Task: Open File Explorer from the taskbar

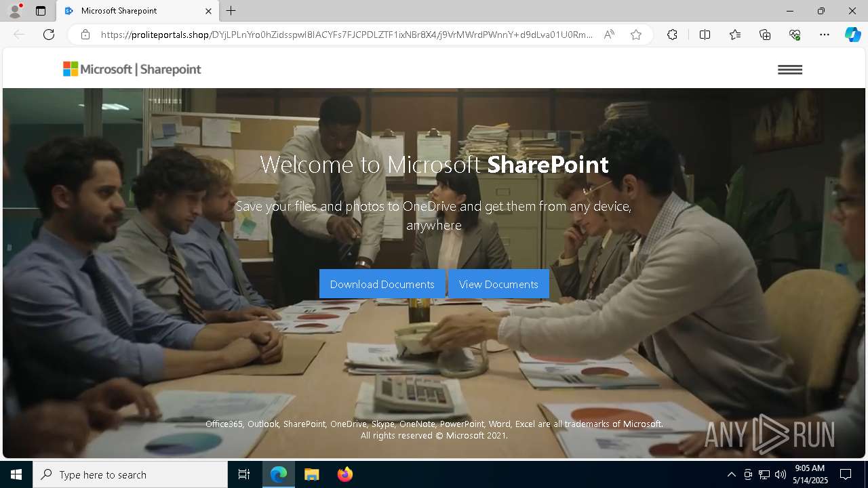Action: [x=312, y=474]
